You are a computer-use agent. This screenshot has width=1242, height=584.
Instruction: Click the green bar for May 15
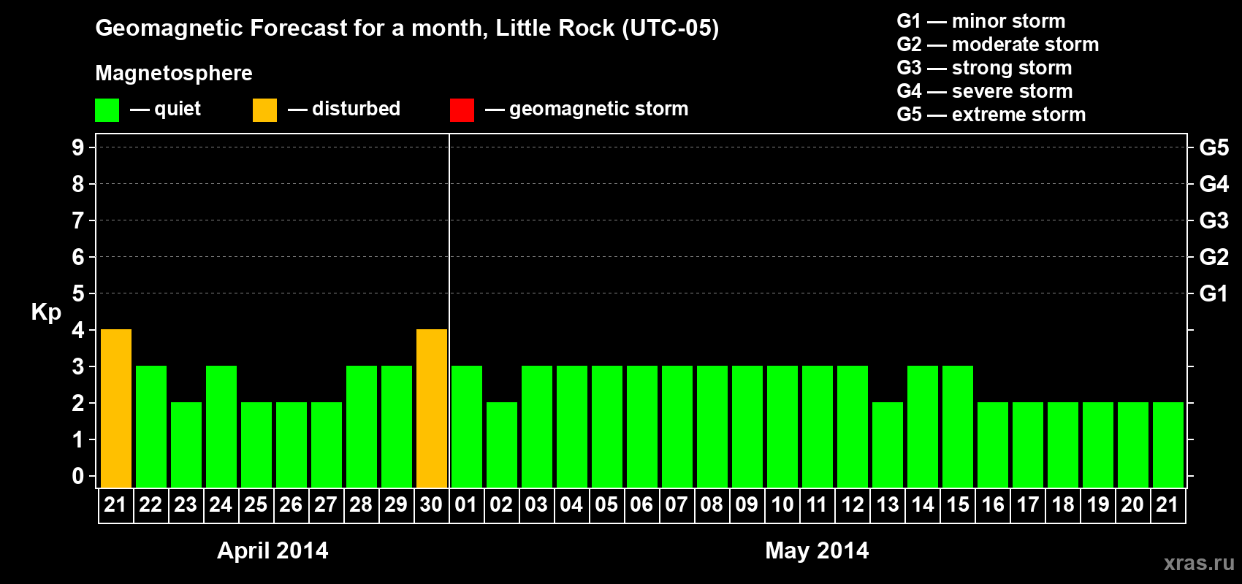coord(958,427)
